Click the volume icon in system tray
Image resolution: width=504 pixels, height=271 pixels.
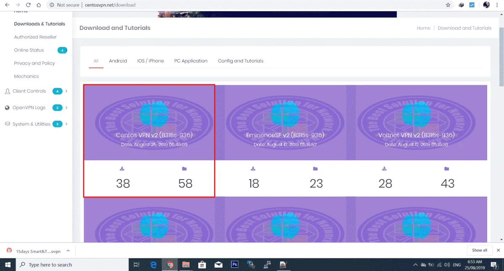tap(447, 265)
